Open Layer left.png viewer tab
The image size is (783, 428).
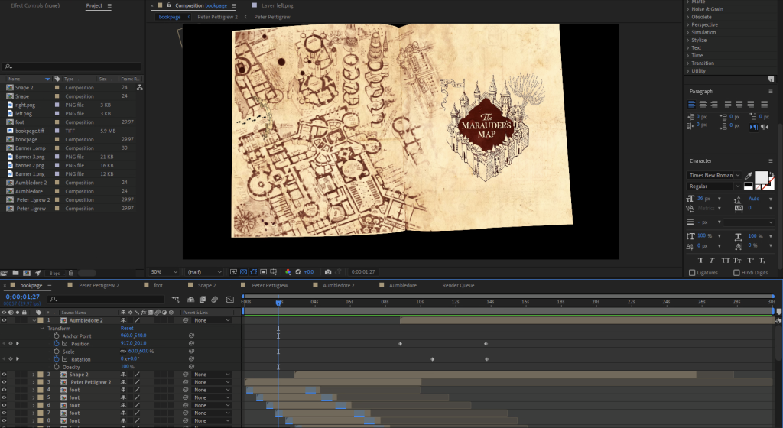tap(277, 5)
